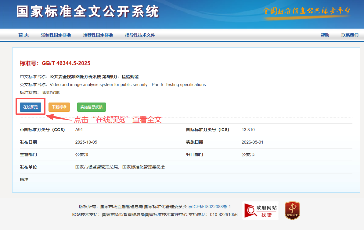Click the support phone number 010-82261056

223,214
